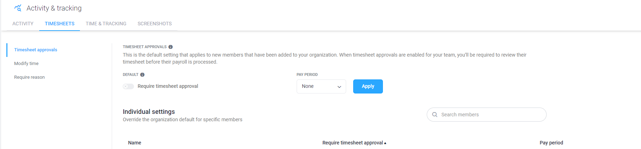Click the sort arrow on Require timesheet approval
The image size is (641, 149).
(x=385, y=143)
